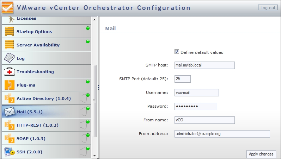This screenshot has height=159, width=281.
Task: Click the Mail envelope icon
Action: pos(9,112)
